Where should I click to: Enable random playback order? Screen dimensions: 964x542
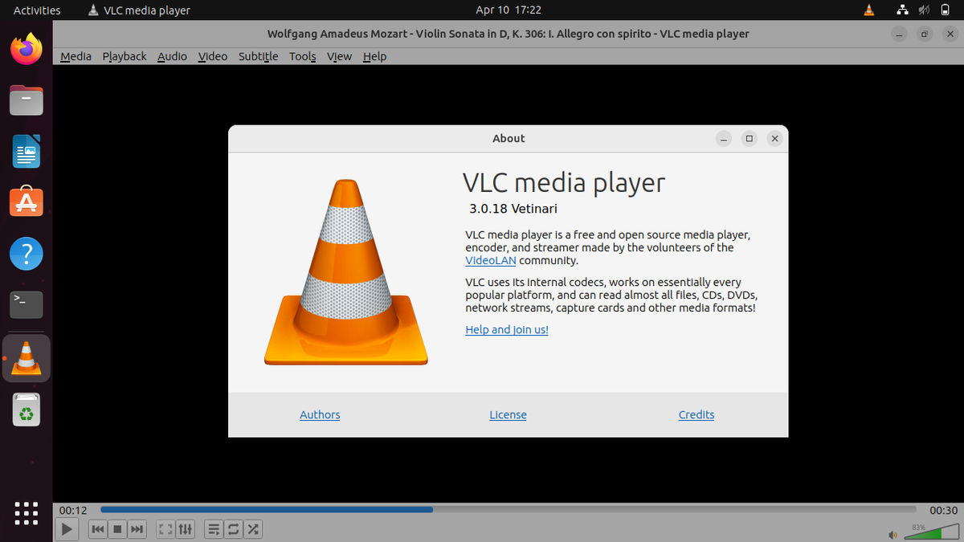[x=252, y=528]
